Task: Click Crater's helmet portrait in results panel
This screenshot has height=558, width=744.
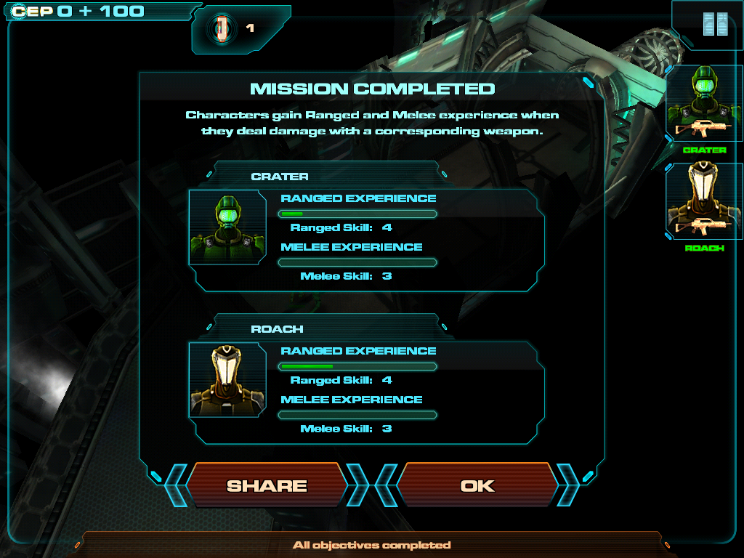Action: click(x=227, y=227)
